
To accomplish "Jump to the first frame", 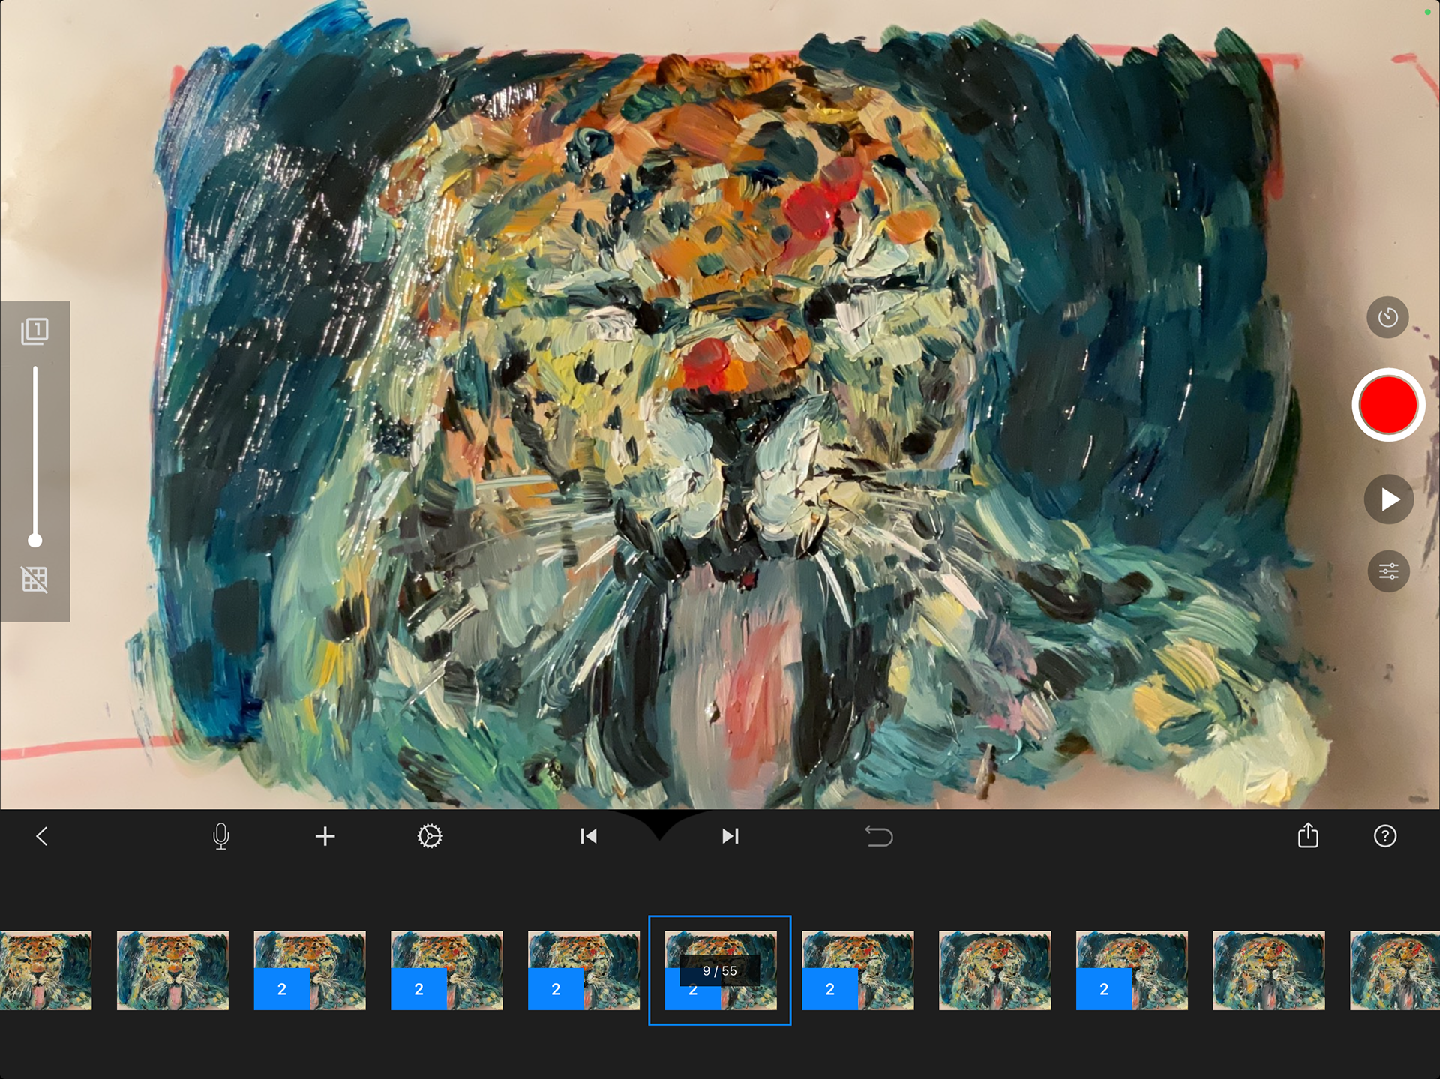I will click(589, 836).
